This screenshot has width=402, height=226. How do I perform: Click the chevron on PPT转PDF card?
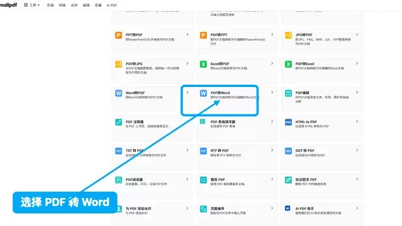coord(187,34)
